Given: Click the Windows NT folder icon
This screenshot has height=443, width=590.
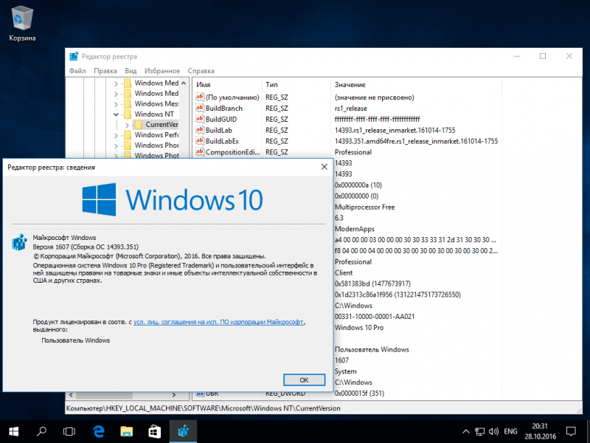Looking at the screenshot, I should coord(128,114).
